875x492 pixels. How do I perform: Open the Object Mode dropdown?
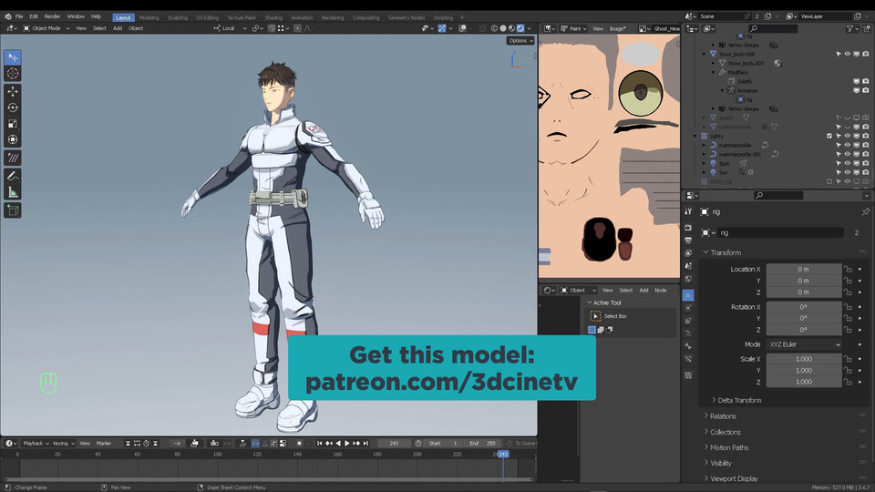pyautogui.click(x=46, y=28)
